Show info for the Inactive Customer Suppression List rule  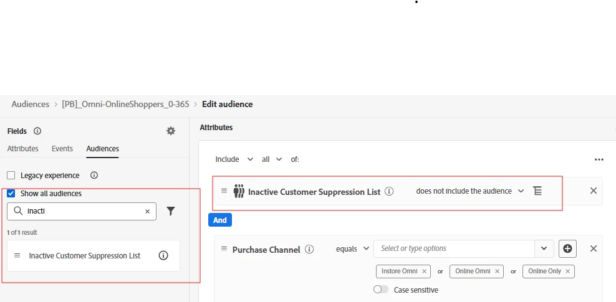click(389, 191)
